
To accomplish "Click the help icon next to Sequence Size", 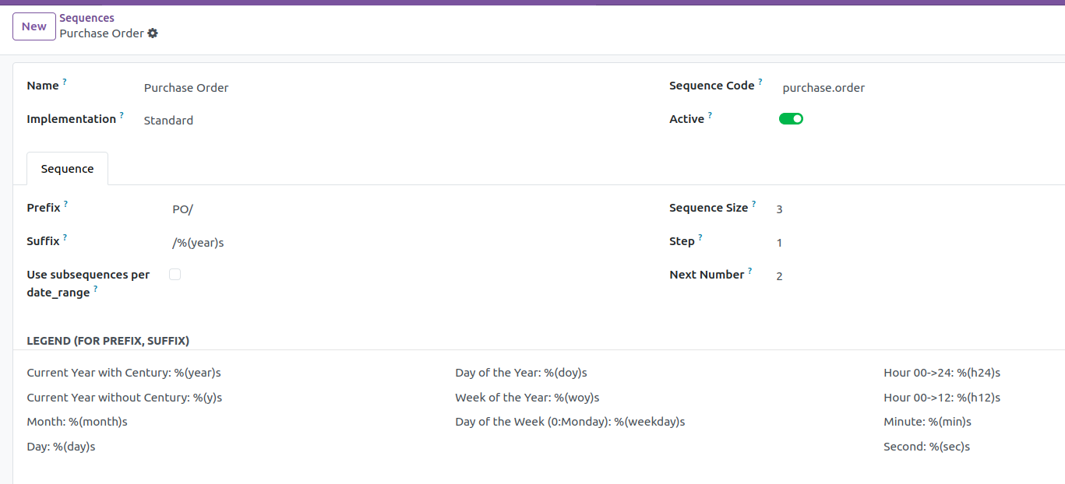I will 754,204.
